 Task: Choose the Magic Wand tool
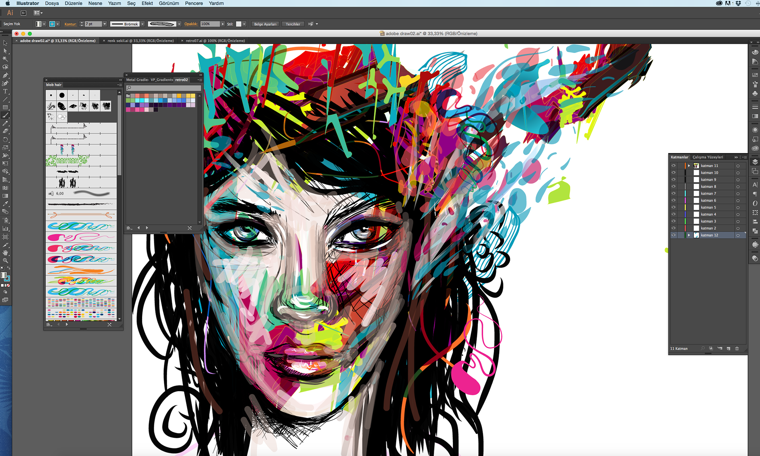(x=5, y=59)
